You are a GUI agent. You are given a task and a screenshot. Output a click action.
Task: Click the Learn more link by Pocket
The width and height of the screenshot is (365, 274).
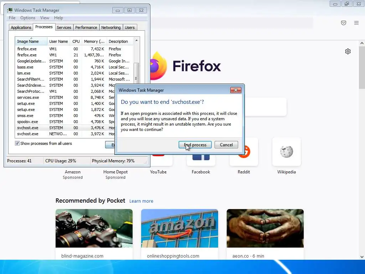point(141,201)
